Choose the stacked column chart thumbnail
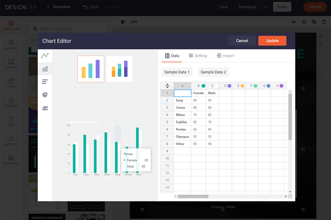 [120, 69]
